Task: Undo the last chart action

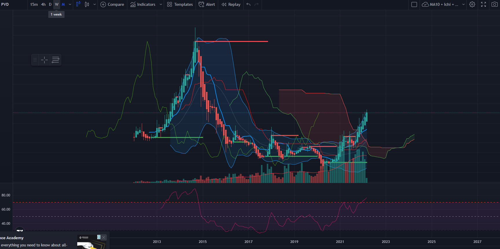Action: point(249,4)
